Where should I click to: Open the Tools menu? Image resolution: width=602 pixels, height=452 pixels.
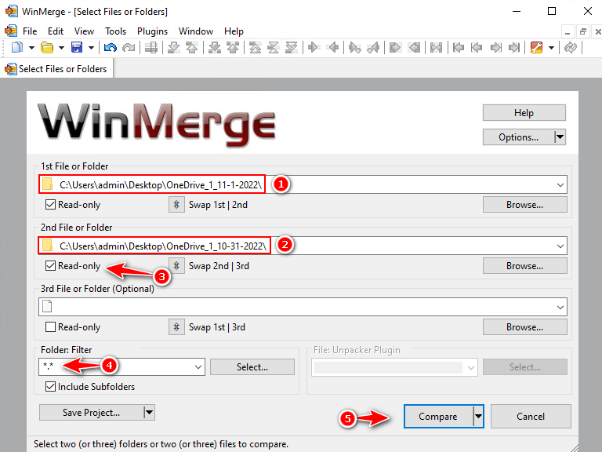115,31
